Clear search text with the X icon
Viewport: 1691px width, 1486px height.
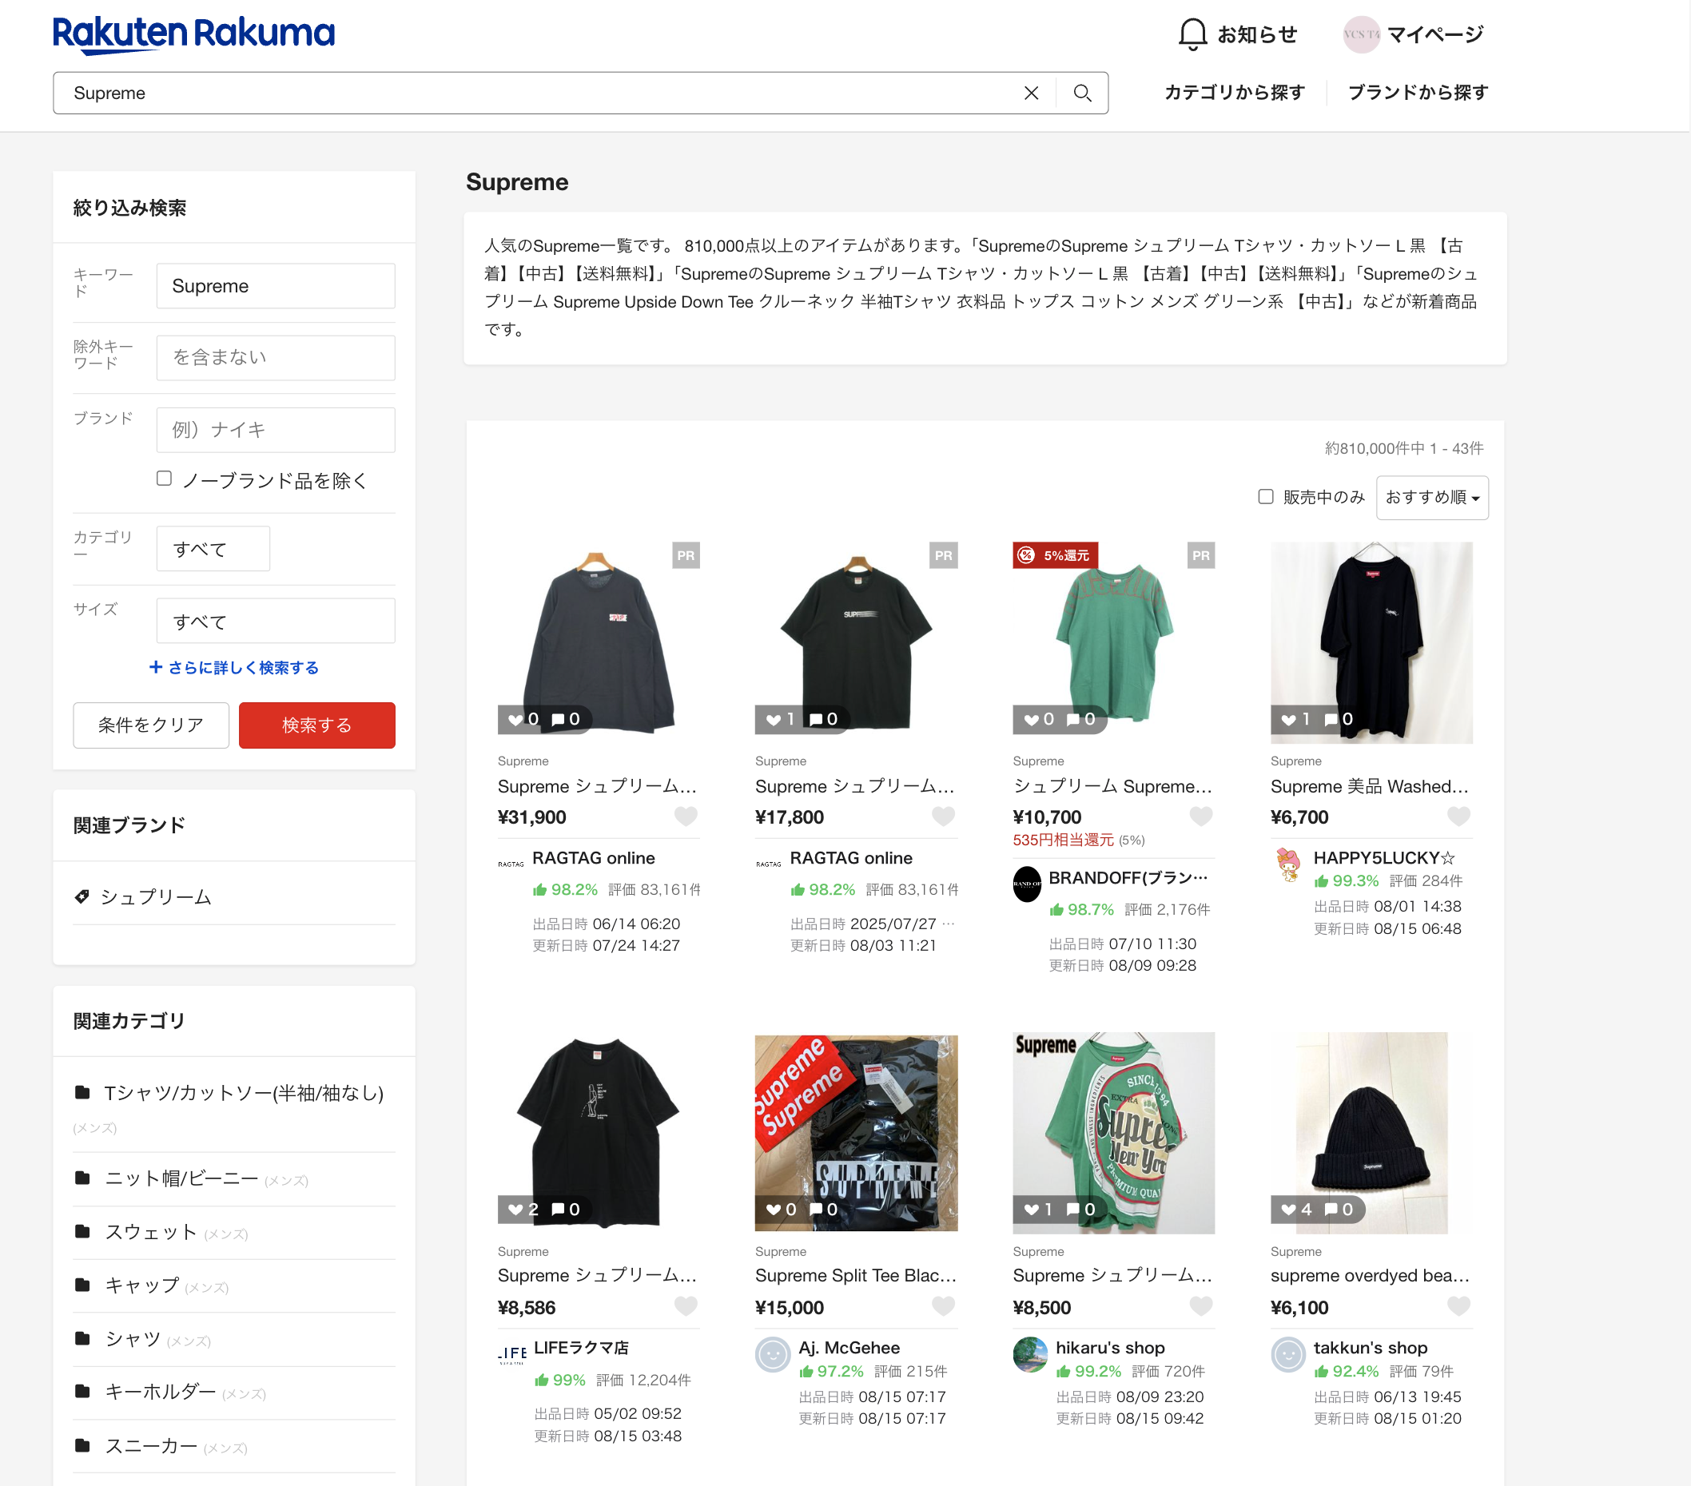1031,93
